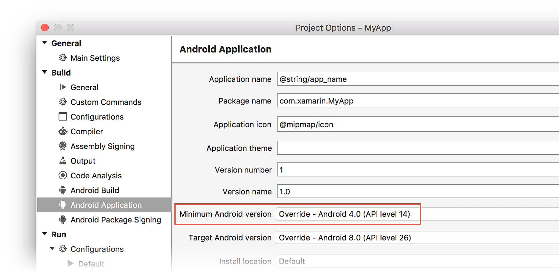
Task: Click the play icon next to Build General
Action: point(63,87)
